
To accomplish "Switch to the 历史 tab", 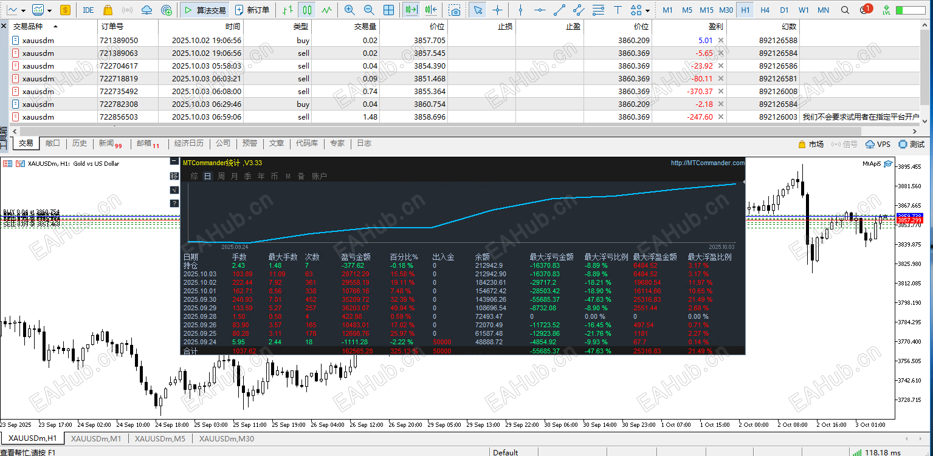I will 80,143.
